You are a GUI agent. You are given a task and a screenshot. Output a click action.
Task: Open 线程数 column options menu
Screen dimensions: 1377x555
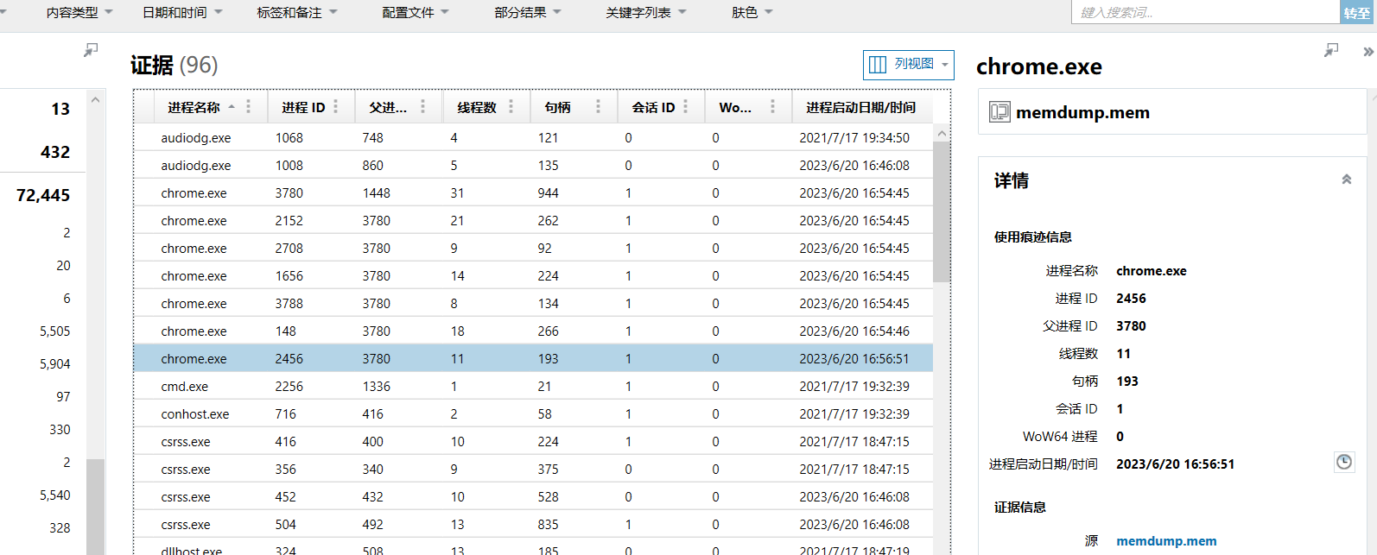point(511,106)
